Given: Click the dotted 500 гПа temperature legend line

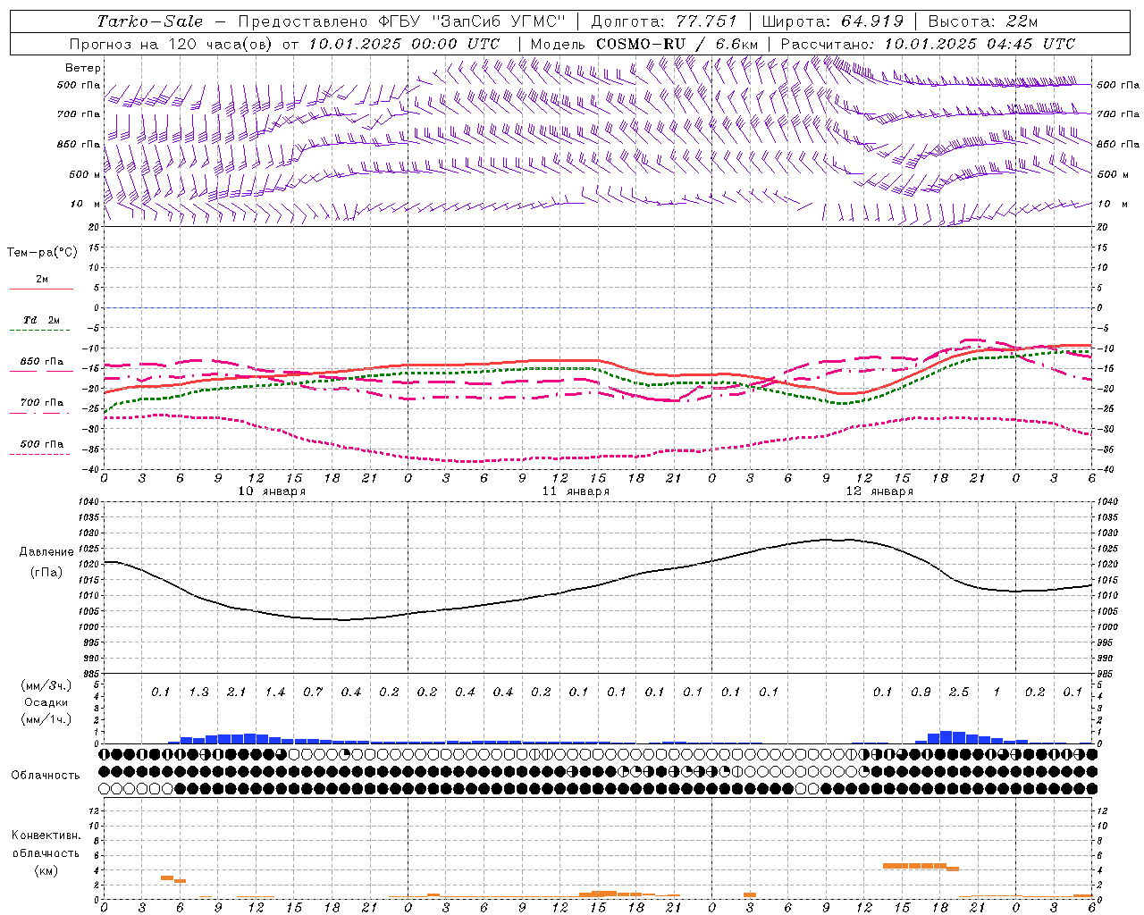Looking at the screenshot, I should tap(41, 454).
